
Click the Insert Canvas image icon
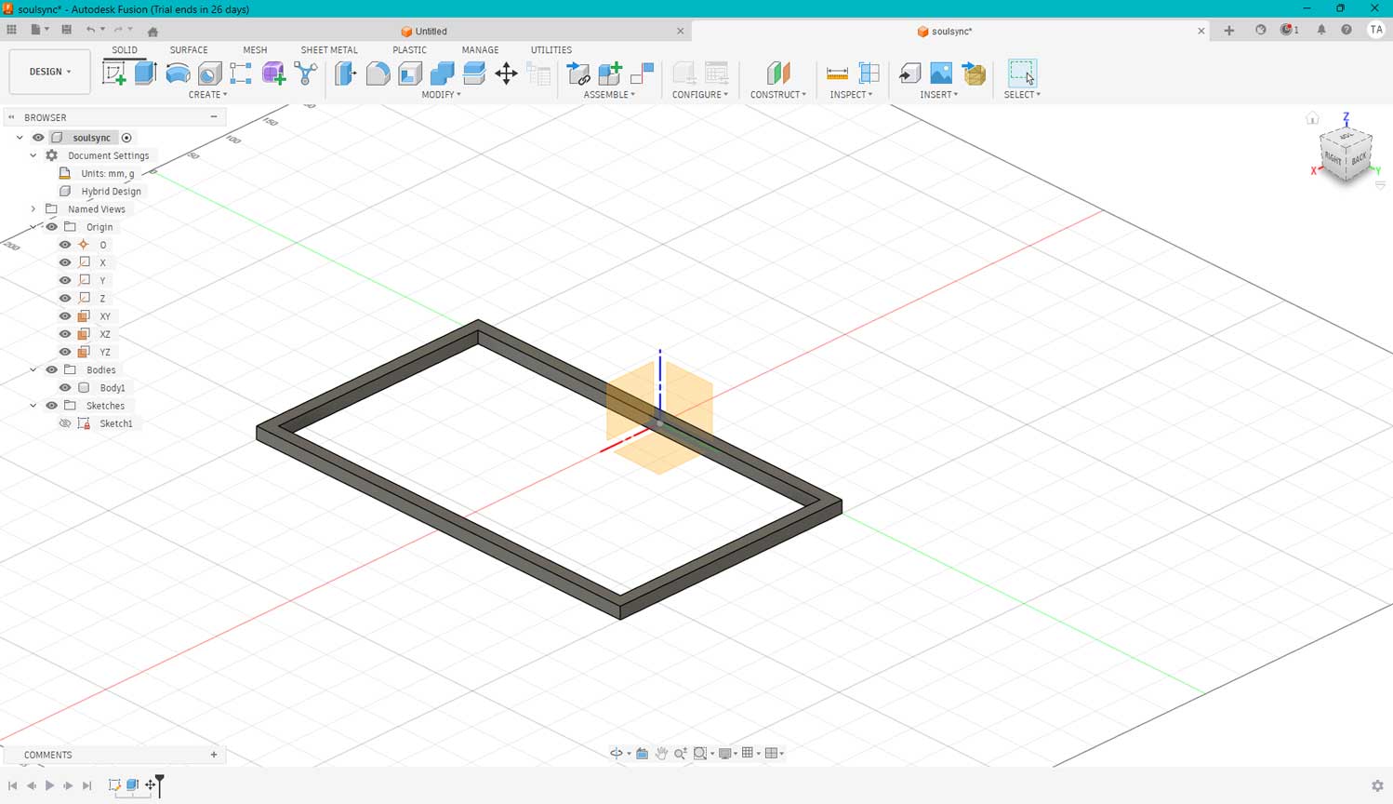941,74
